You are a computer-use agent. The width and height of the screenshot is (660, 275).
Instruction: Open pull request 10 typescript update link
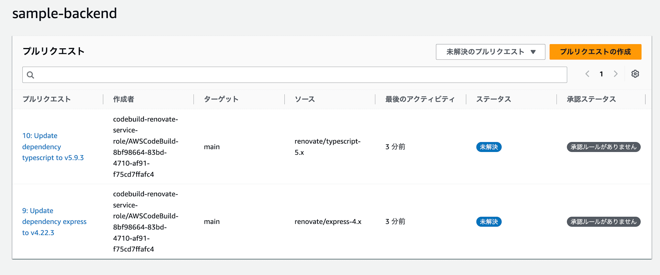tap(53, 147)
